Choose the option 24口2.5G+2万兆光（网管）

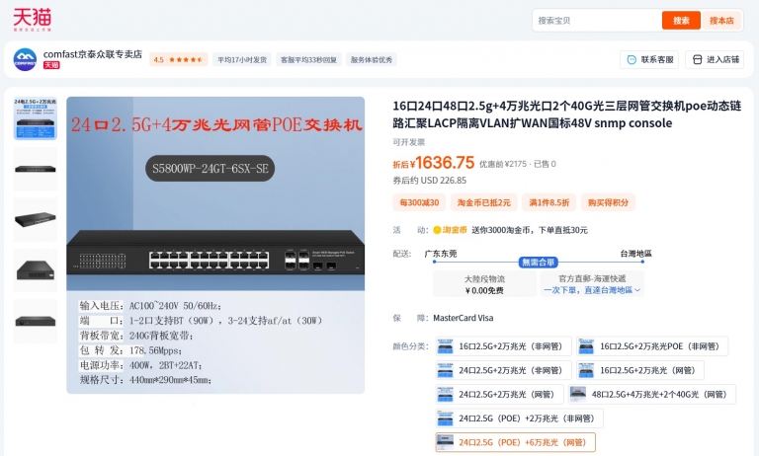pyautogui.click(x=499, y=395)
